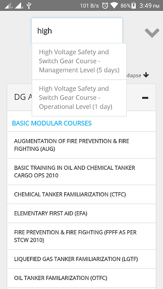The height and width of the screenshot is (289, 163).
Task: Tap the Wi-Fi signal status icon
Action: (x=114, y=5)
